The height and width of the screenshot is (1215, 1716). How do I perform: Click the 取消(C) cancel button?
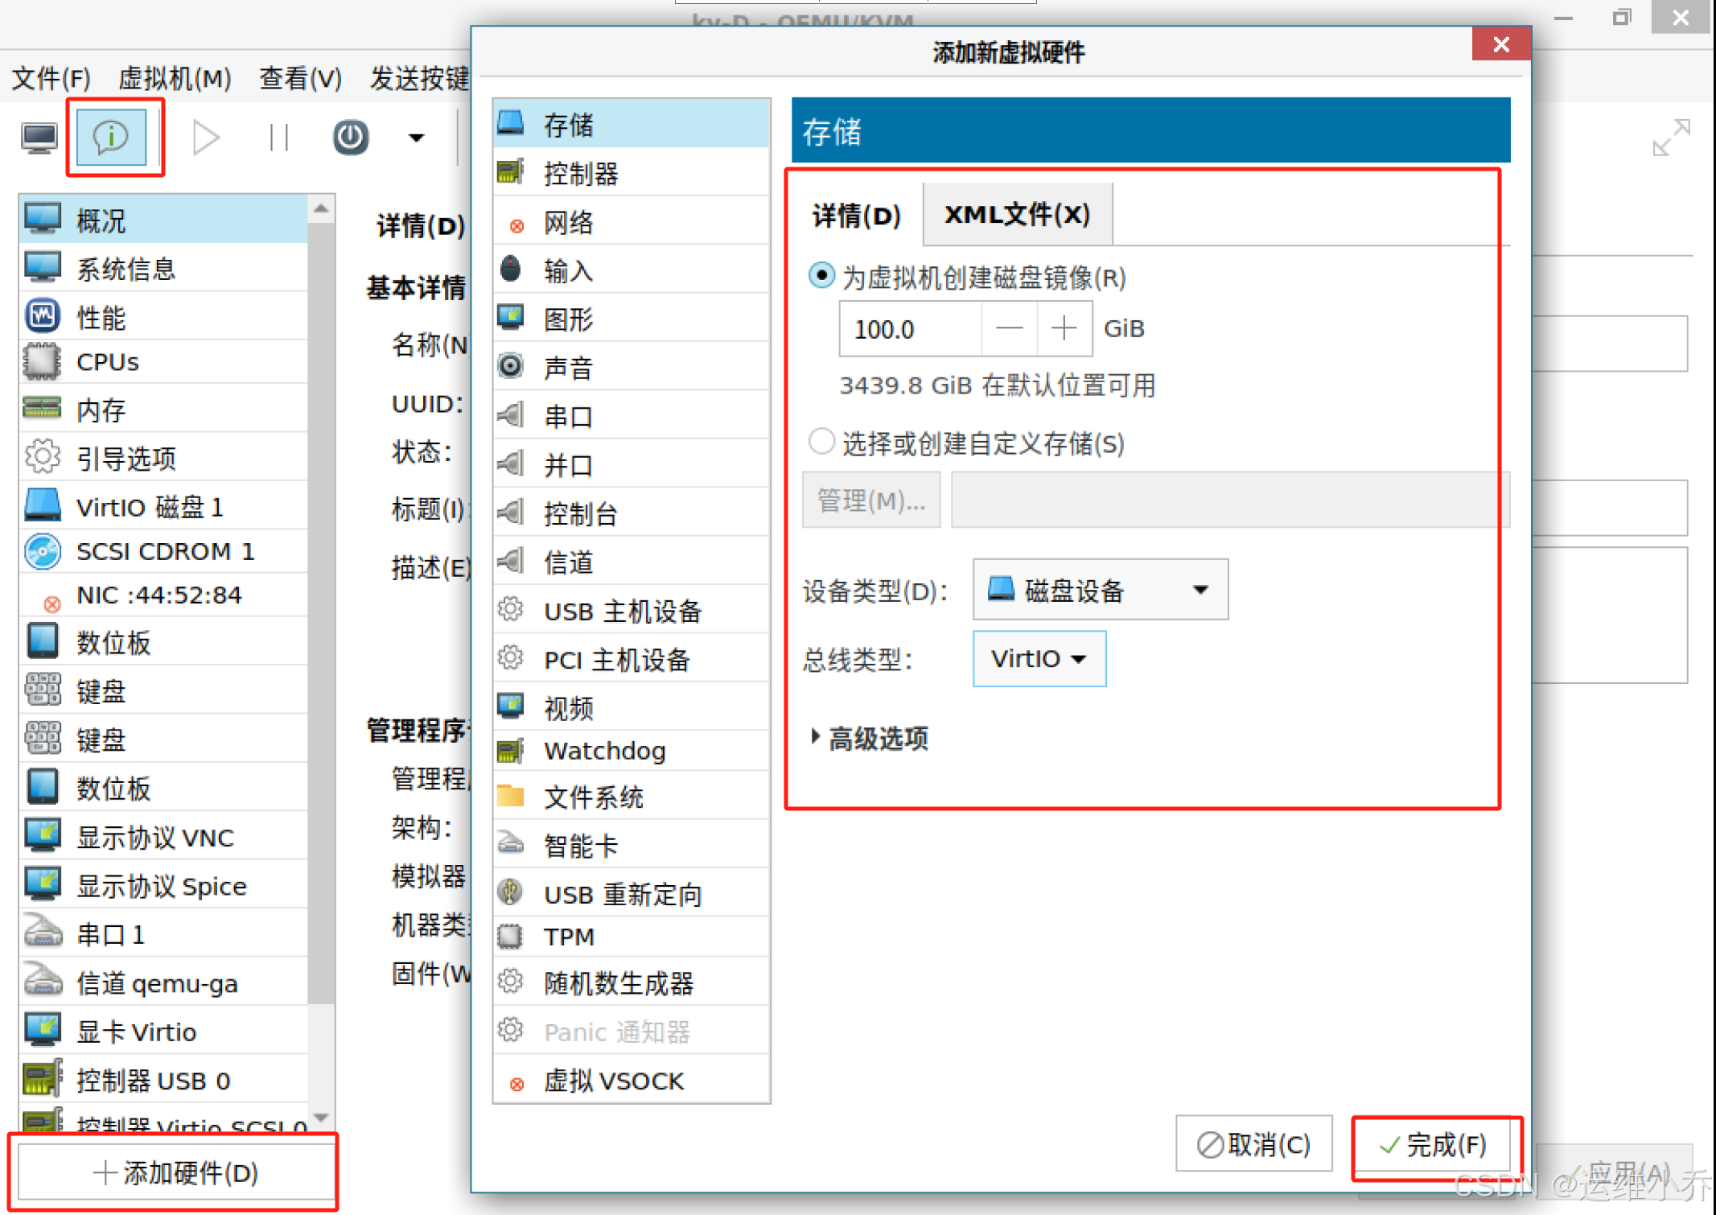[1253, 1144]
